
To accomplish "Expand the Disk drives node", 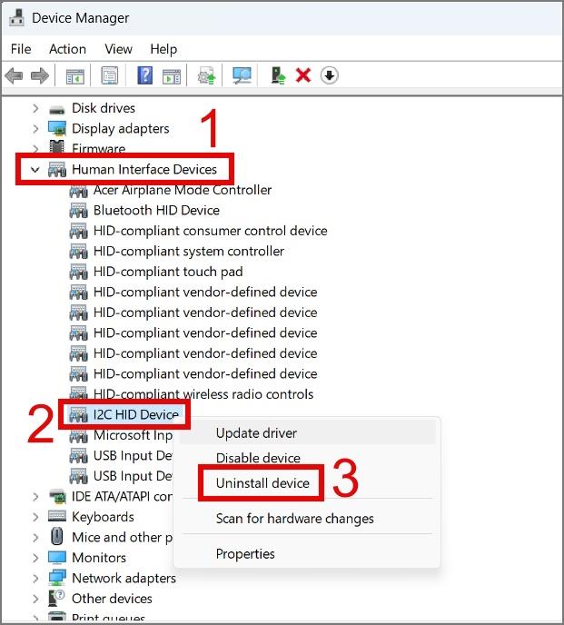I will 35,108.
